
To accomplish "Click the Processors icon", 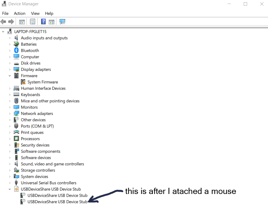I will [16, 139].
